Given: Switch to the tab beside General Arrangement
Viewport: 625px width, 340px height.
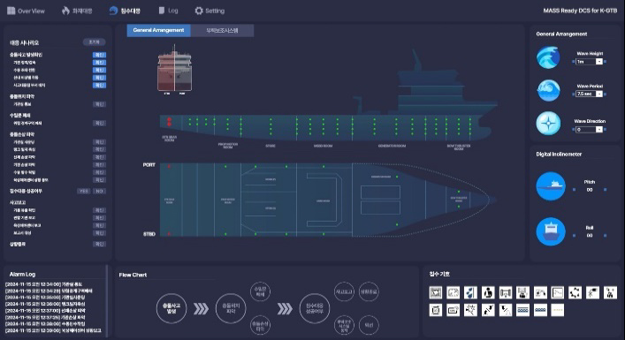Looking at the screenshot, I should tap(222, 30).
